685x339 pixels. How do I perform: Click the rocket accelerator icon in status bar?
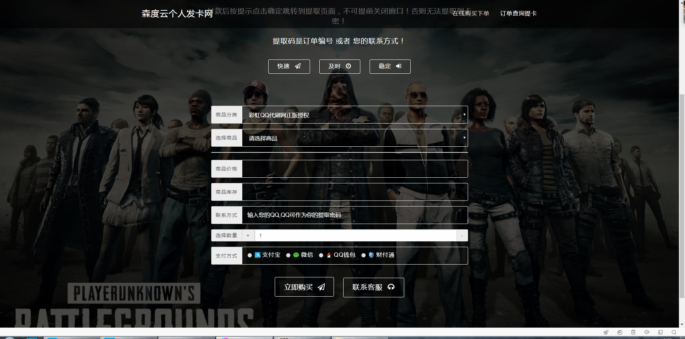[606, 332]
